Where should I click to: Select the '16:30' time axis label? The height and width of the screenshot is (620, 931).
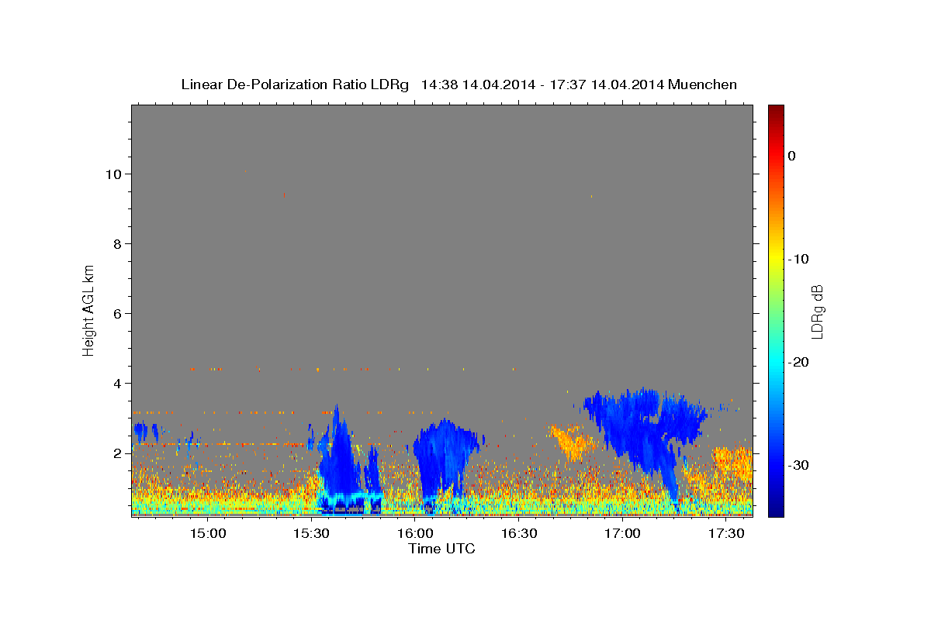[519, 534]
